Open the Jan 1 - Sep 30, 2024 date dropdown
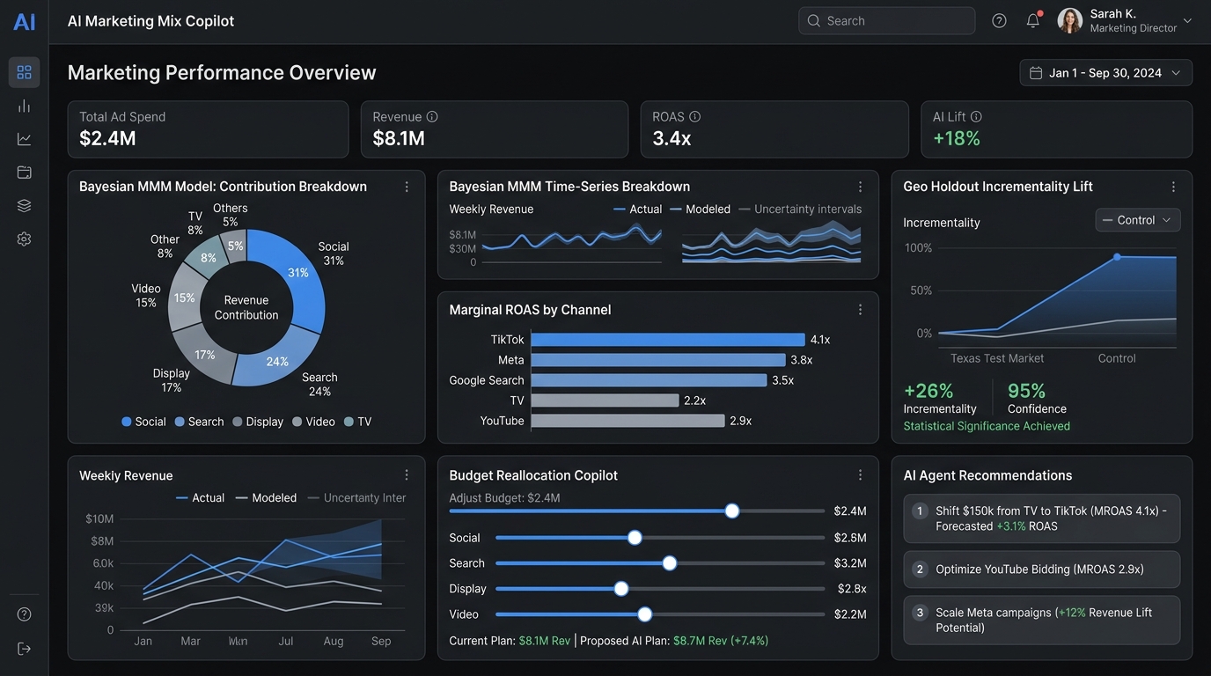 (x=1106, y=73)
